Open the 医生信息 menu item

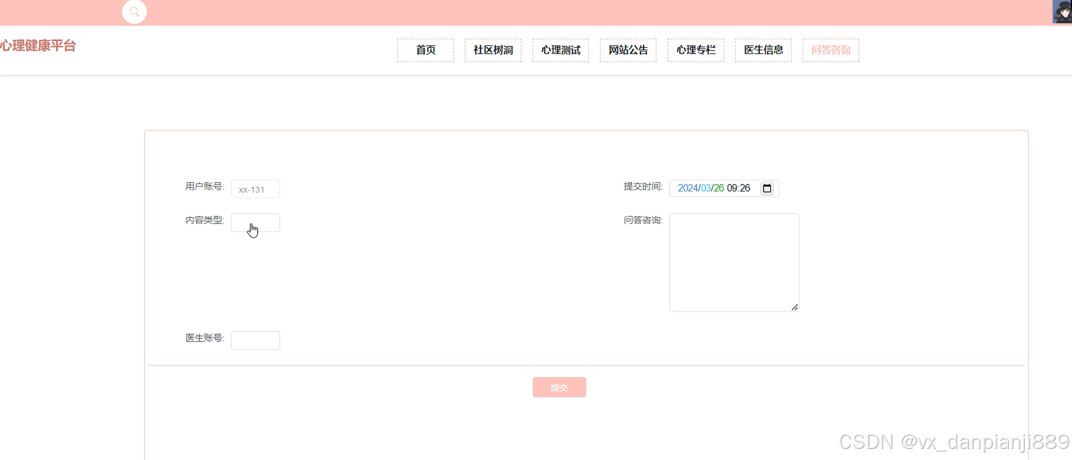point(763,50)
